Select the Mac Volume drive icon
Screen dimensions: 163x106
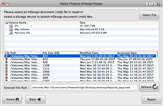(11, 29)
